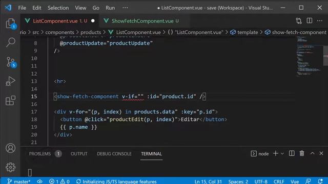Change indentation via Spaces: 2
The height and width of the screenshot is (184, 328).
click(238, 181)
